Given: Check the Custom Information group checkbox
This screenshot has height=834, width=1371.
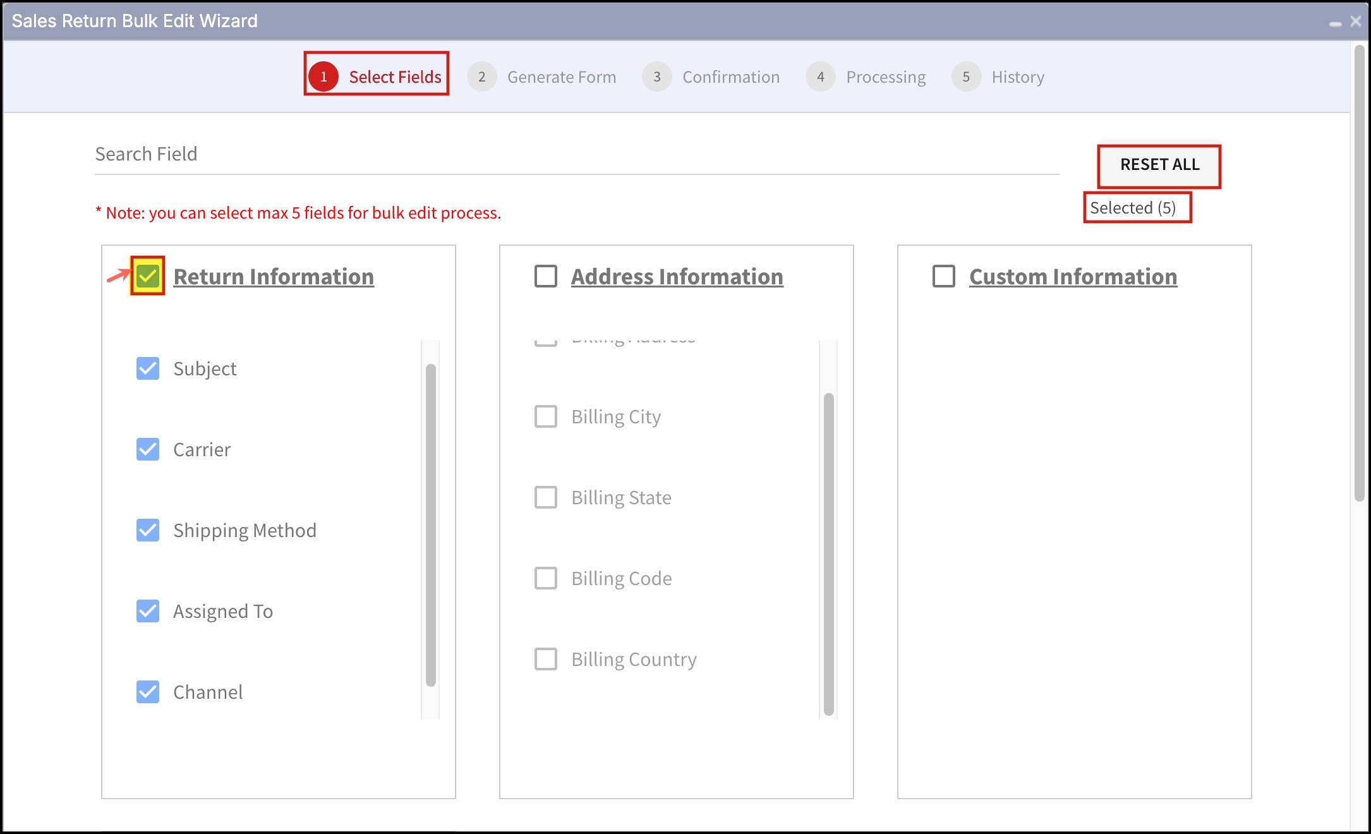Looking at the screenshot, I should pos(944,276).
